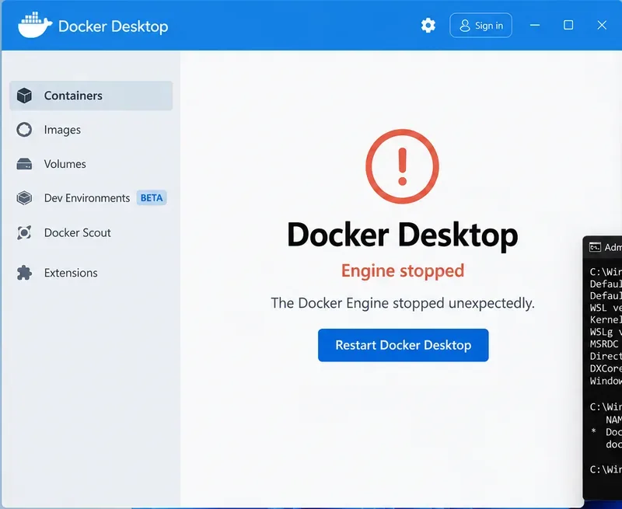Viewport: 622px width, 509px height.
Task: Click the 'Docker Desktop' title bar text
Action: point(113,26)
